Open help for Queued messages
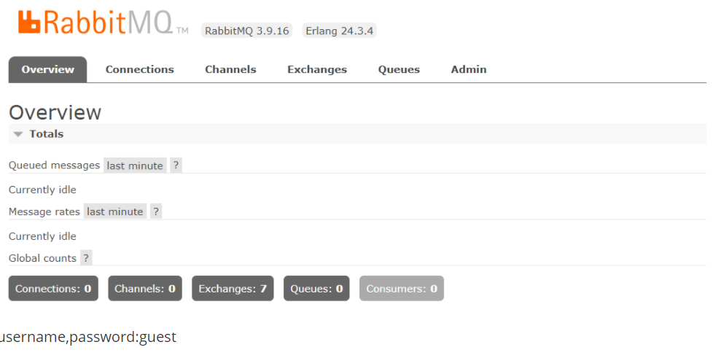The height and width of the screenshot is (358, 716). coord(176,166)
